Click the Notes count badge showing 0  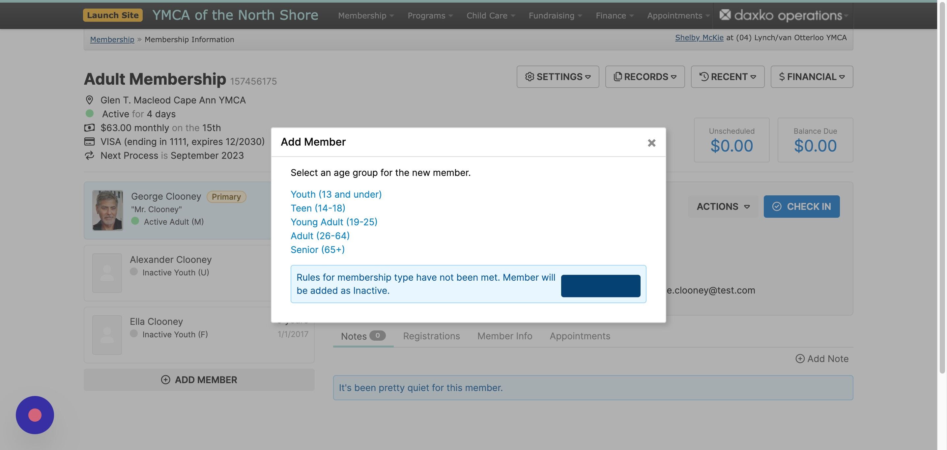click(x=377, y=335)
